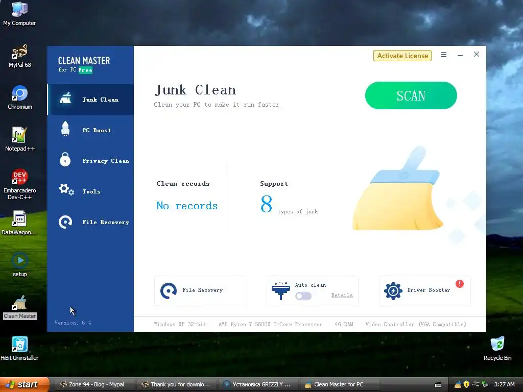The height and width of the screenshot is (392, 523).
Task: Click the broom icon beside Junk Clean
Action: 65,99
